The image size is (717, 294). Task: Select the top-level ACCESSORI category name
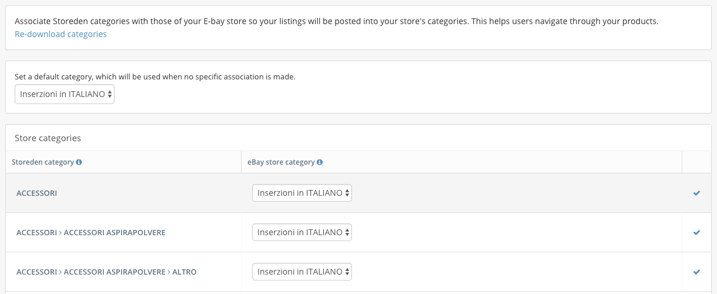click(36, 193)
